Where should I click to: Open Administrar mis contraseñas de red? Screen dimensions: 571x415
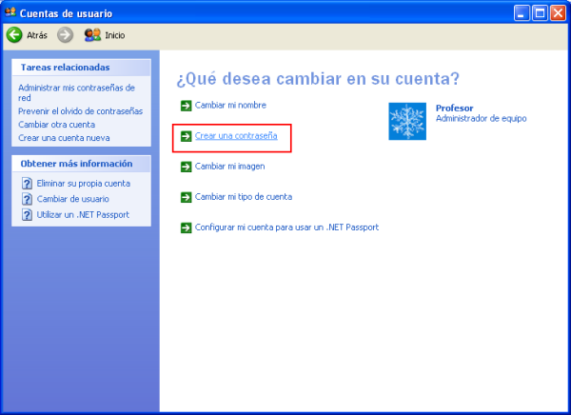(76, 88)
